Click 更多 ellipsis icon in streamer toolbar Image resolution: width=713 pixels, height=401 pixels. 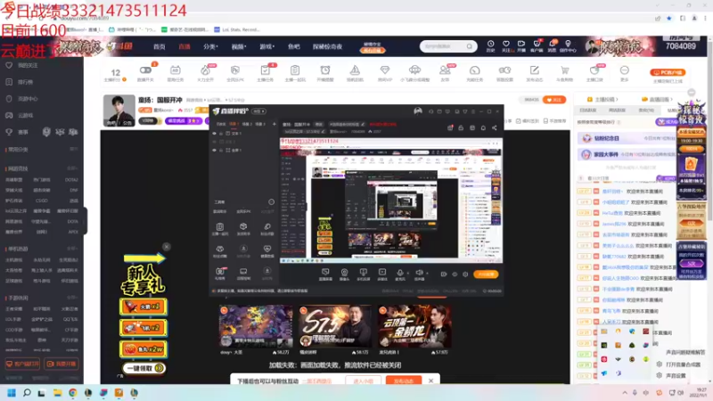625,70
